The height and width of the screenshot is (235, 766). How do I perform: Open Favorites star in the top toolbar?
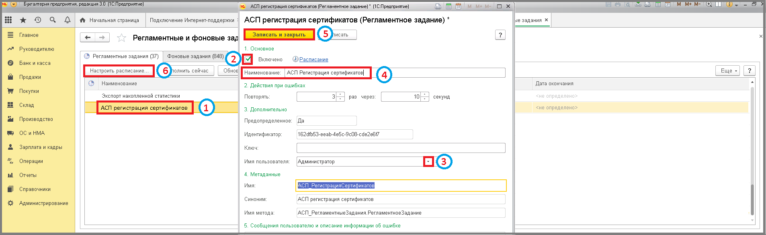23,20
